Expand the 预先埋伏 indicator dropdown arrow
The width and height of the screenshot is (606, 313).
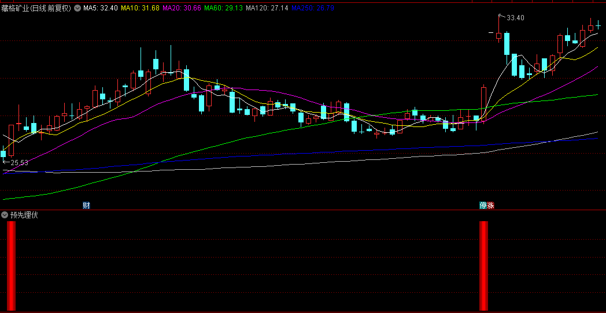(x=5, y=215)
